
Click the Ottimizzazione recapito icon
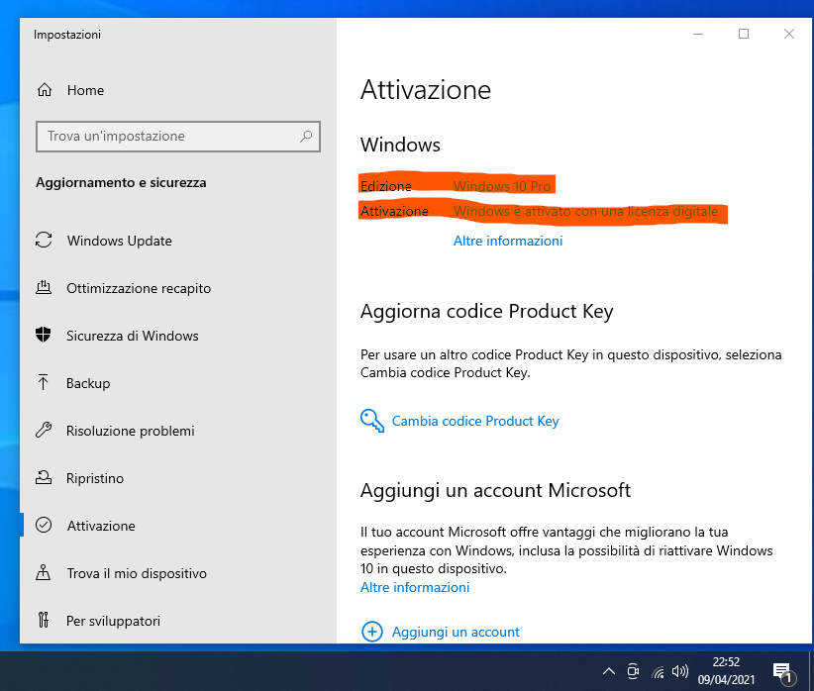pos(44,287)
